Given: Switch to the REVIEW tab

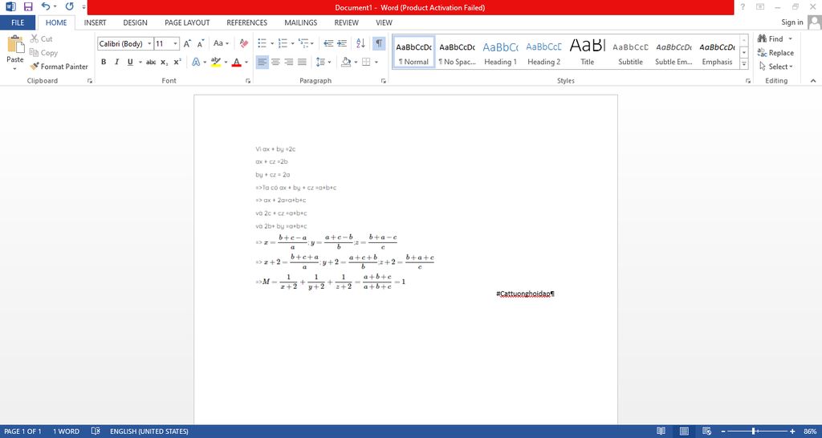Looking at the screenshot, I should (347, 22).
